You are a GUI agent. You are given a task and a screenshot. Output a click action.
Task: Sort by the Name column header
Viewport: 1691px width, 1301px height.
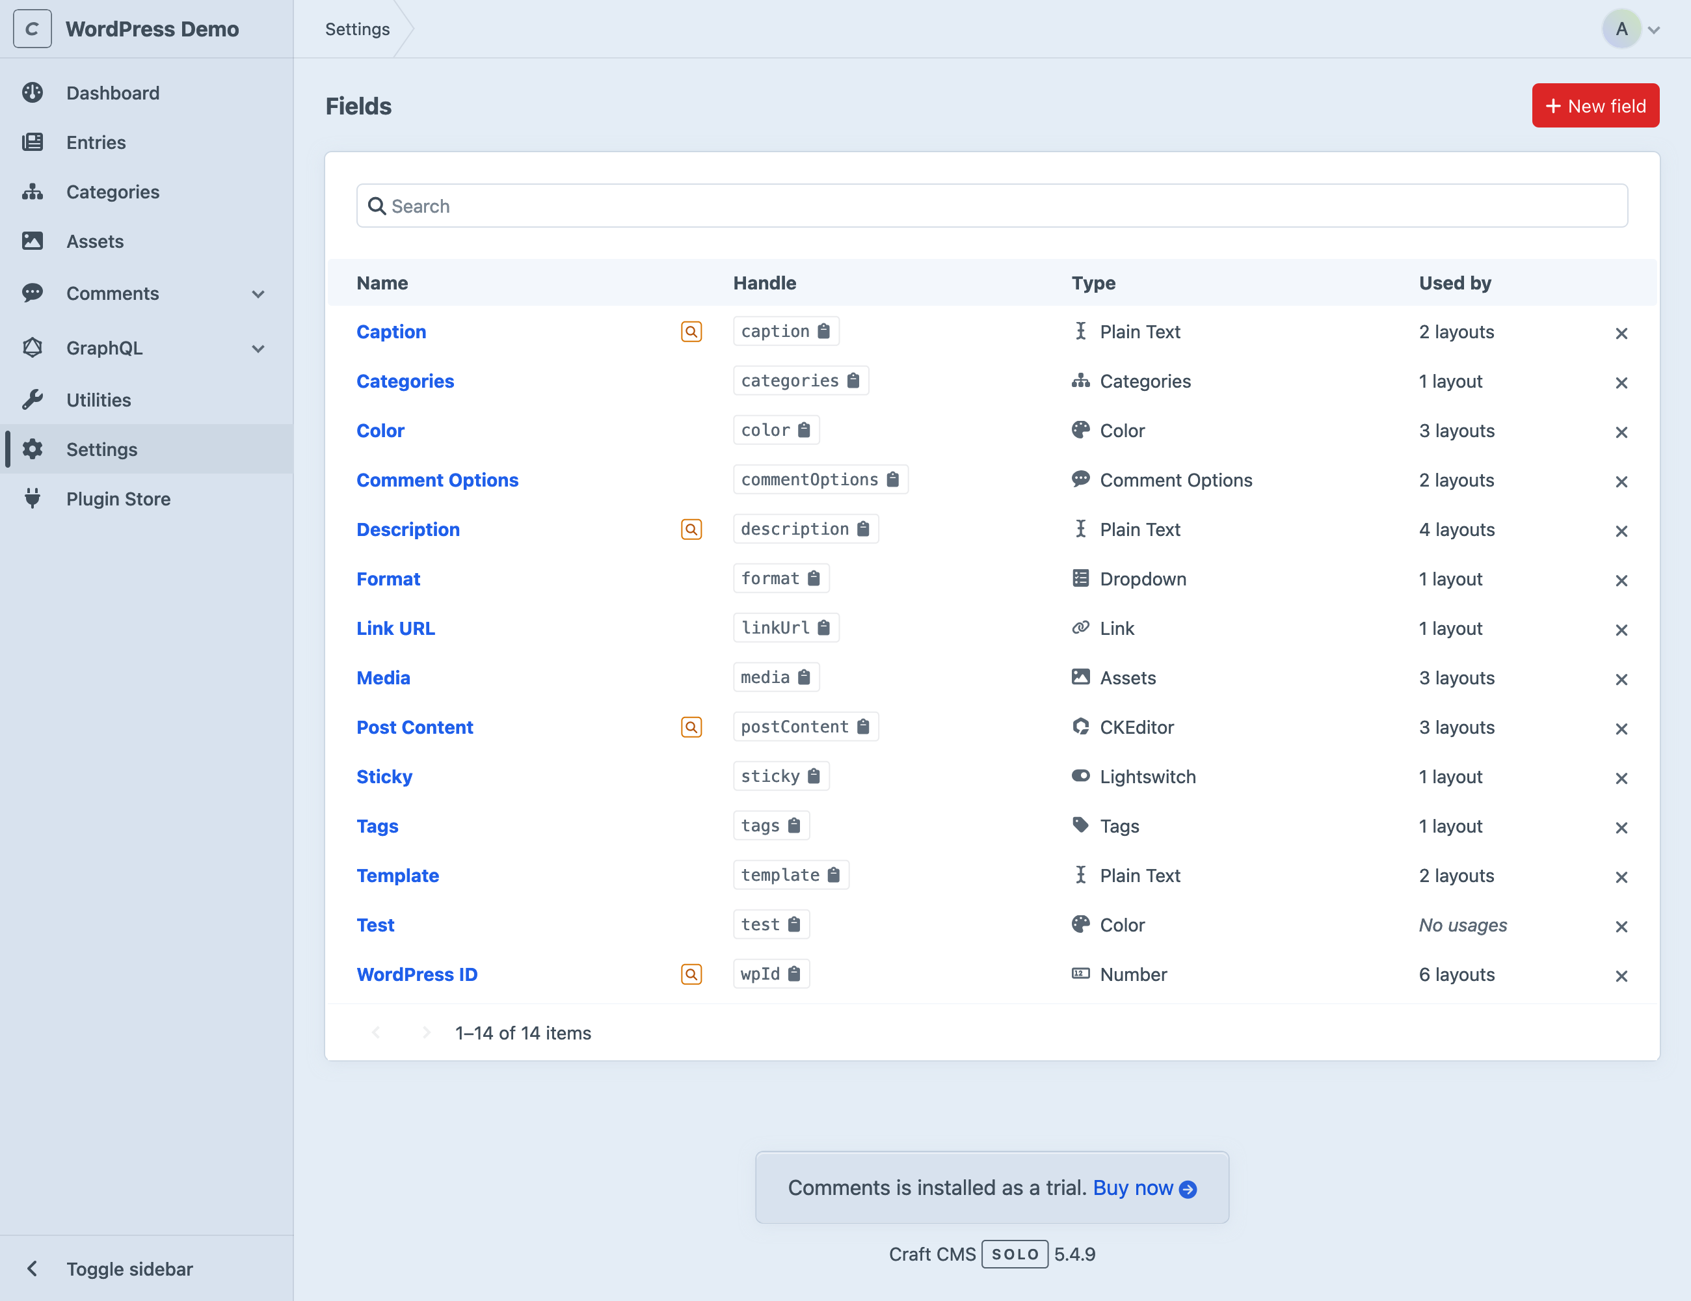click(x=382, y=283)
